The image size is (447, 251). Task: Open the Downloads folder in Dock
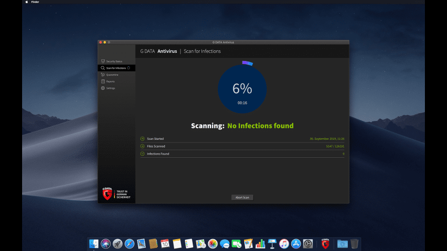(342, 244)
